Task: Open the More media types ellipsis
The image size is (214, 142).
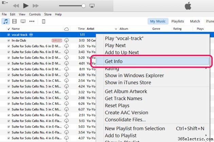Action: pyautogui.click(x=32, y=21)
